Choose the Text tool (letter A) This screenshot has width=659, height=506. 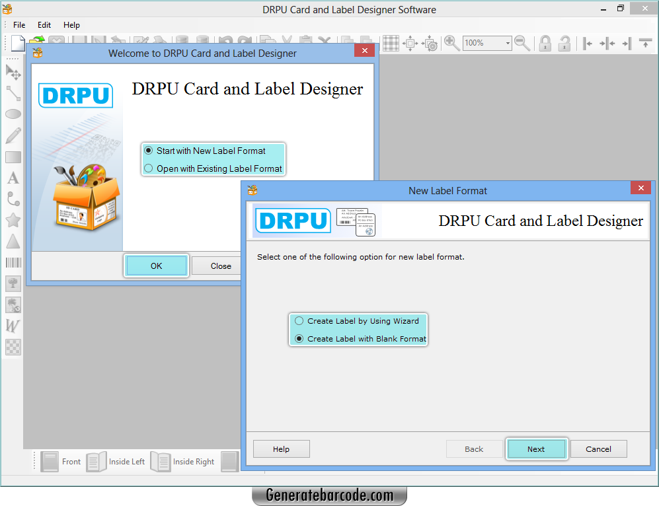pyautogui.click(x=13, y=178)
